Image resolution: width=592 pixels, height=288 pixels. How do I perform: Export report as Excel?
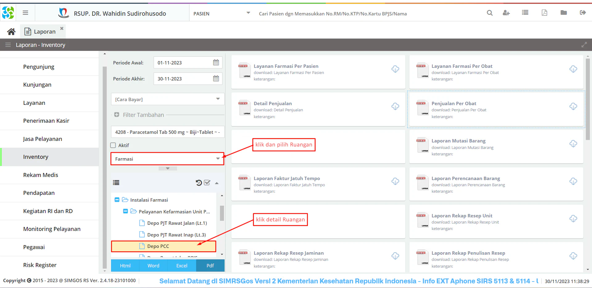point(182,265)
